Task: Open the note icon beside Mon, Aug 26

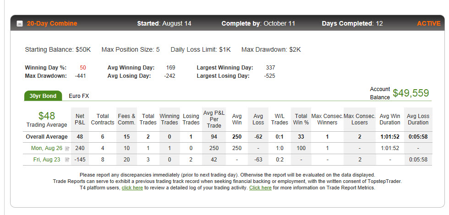Action: (67, 148)
